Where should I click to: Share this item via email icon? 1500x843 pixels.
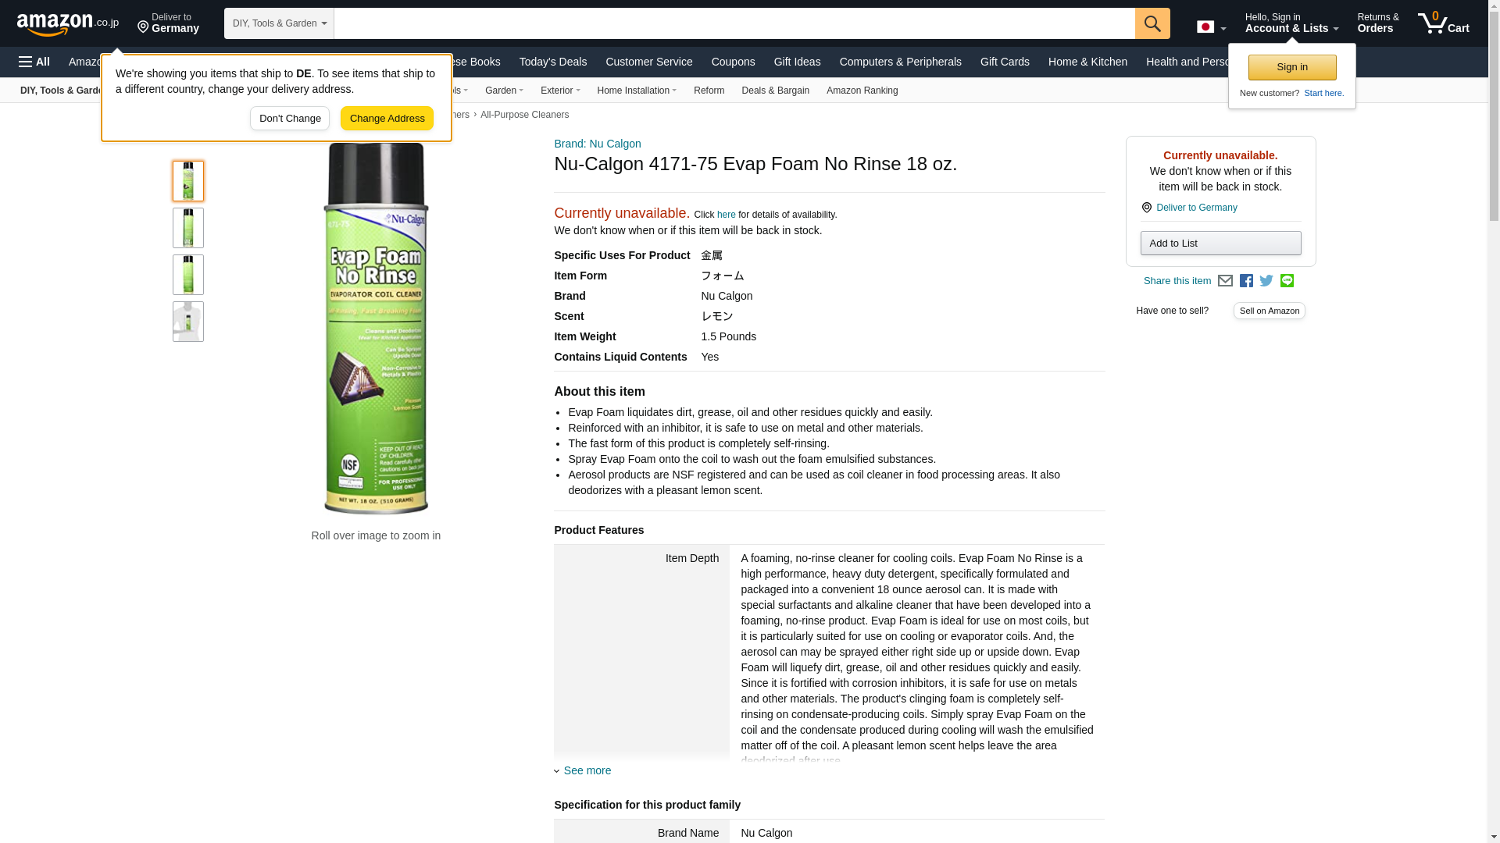click(x=1225, y=281)
